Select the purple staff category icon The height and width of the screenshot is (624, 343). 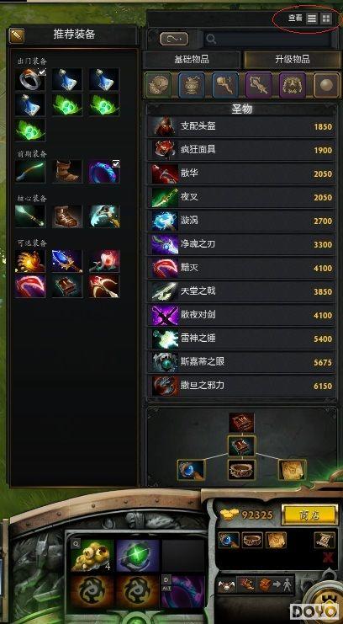tap(259, 85)
